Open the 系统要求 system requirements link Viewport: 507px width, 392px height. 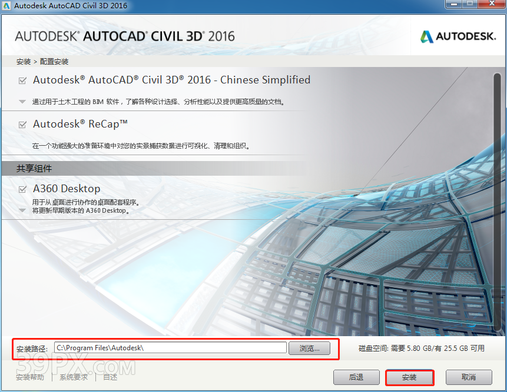coord(74,377)
